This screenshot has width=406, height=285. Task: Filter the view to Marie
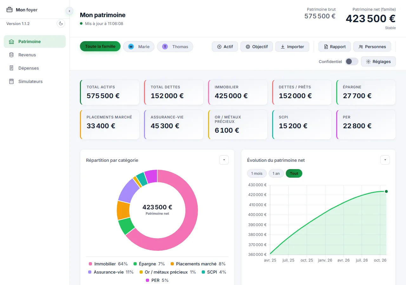click(139, 47)
